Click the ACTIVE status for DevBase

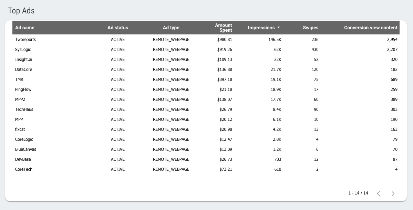(x=117, y=159)
